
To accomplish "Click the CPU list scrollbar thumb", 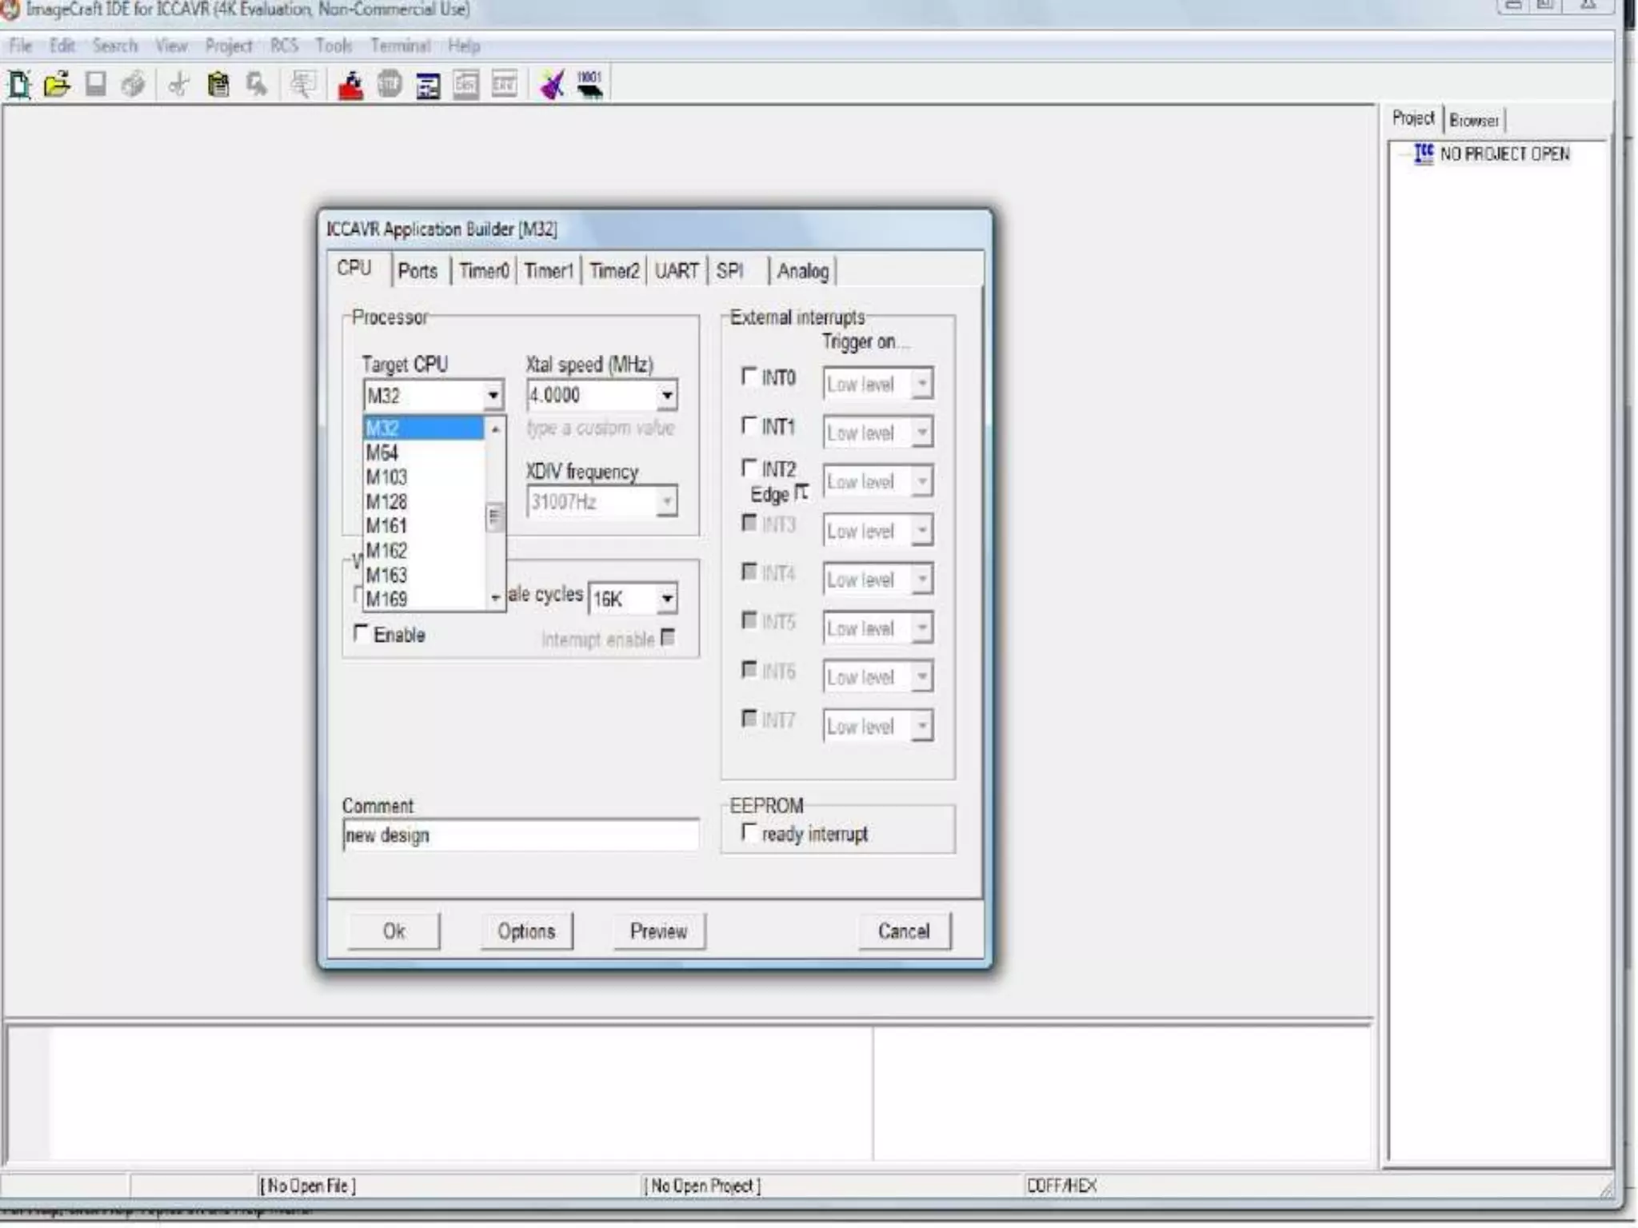I will point(495,517).
